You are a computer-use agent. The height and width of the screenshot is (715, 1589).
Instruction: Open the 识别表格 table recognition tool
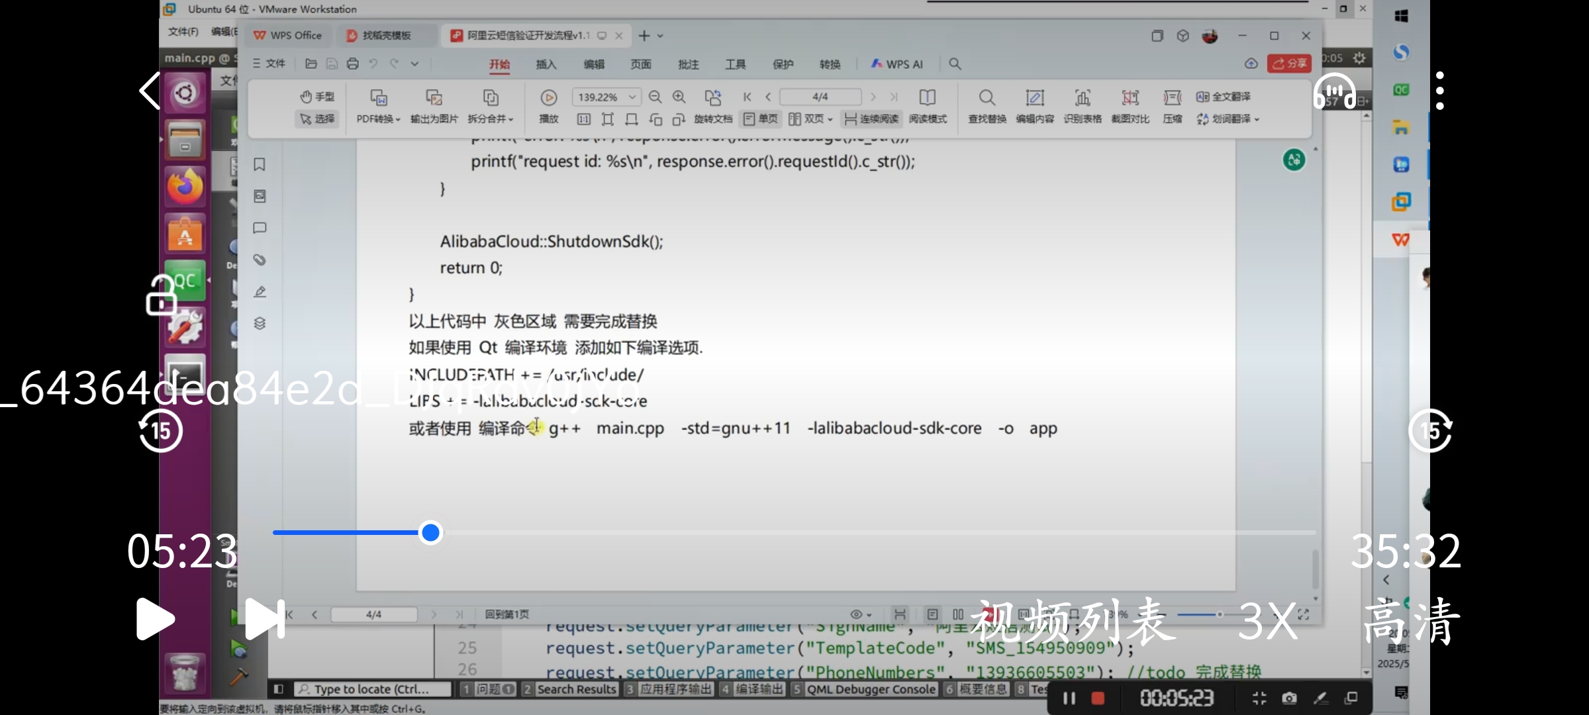1083,98
